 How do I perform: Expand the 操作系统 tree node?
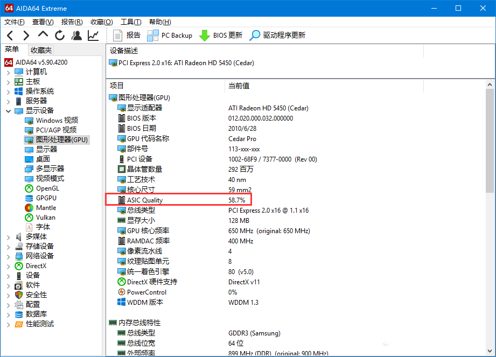(9, 92)
